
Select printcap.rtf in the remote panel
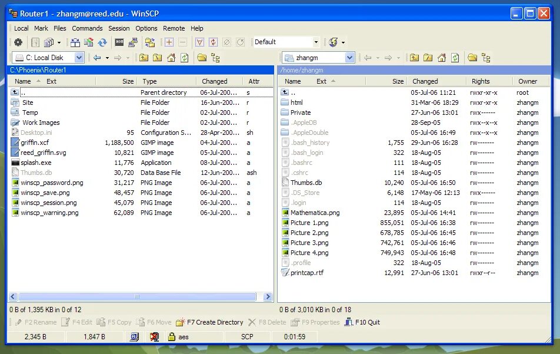[307, 273]
